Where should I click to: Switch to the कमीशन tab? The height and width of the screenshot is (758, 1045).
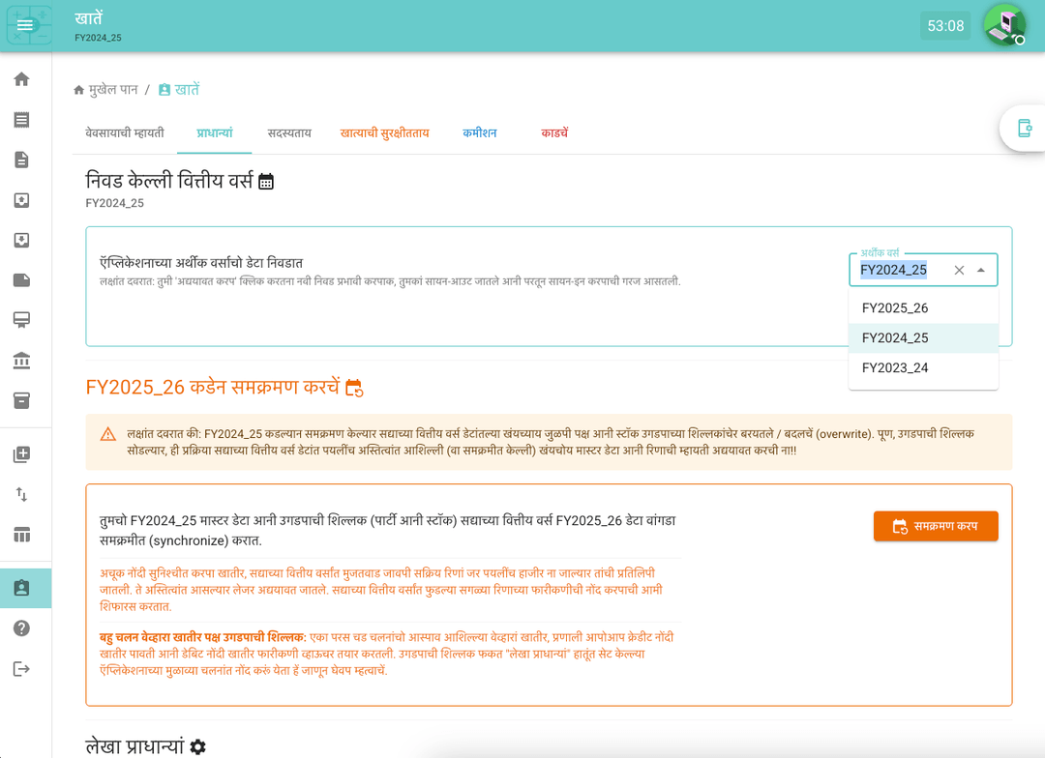point(479,133)
